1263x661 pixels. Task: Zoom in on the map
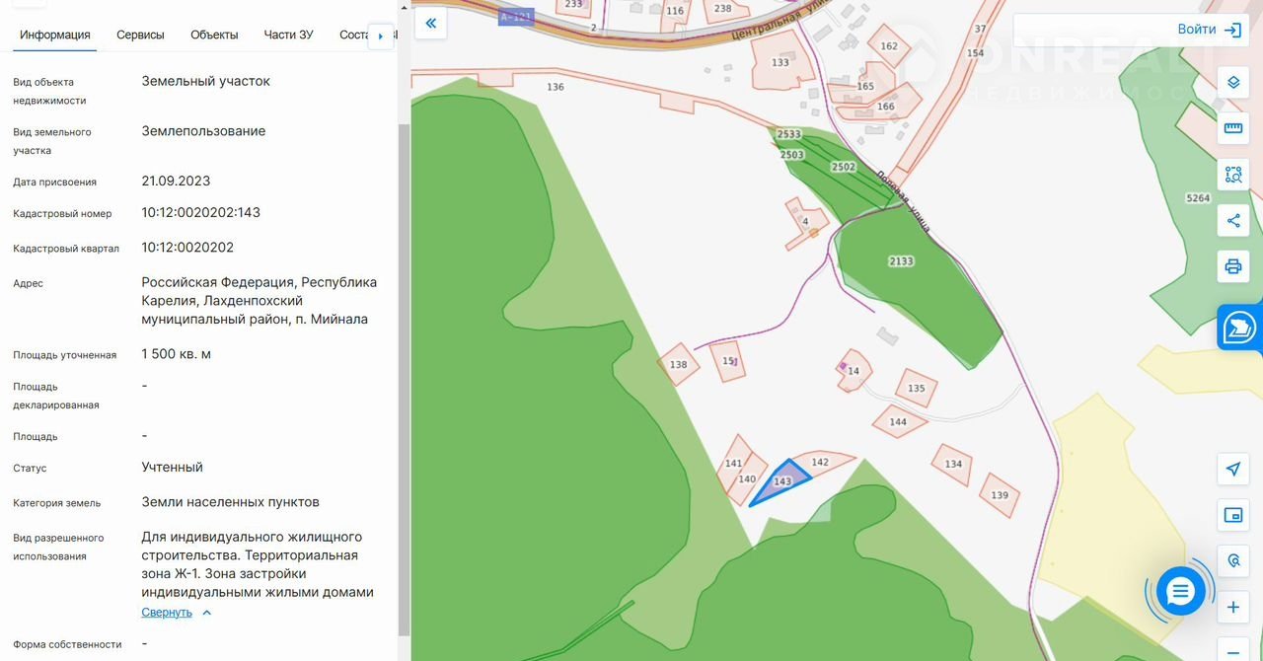(x=1232, y=607)
